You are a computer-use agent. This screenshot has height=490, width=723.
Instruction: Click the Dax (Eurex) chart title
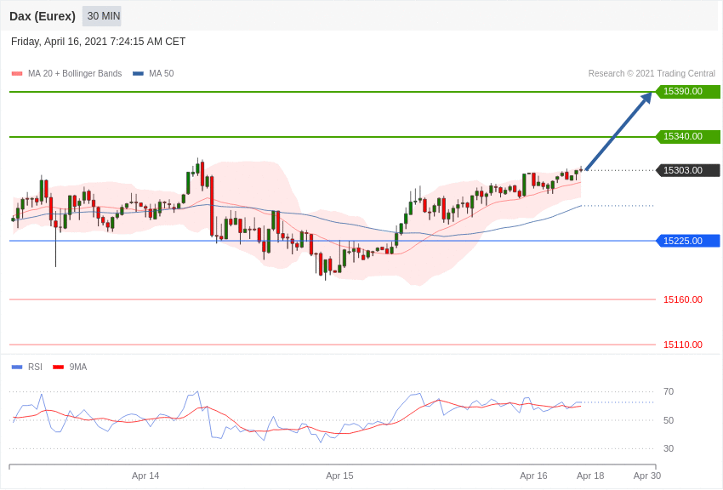[43, 16]
